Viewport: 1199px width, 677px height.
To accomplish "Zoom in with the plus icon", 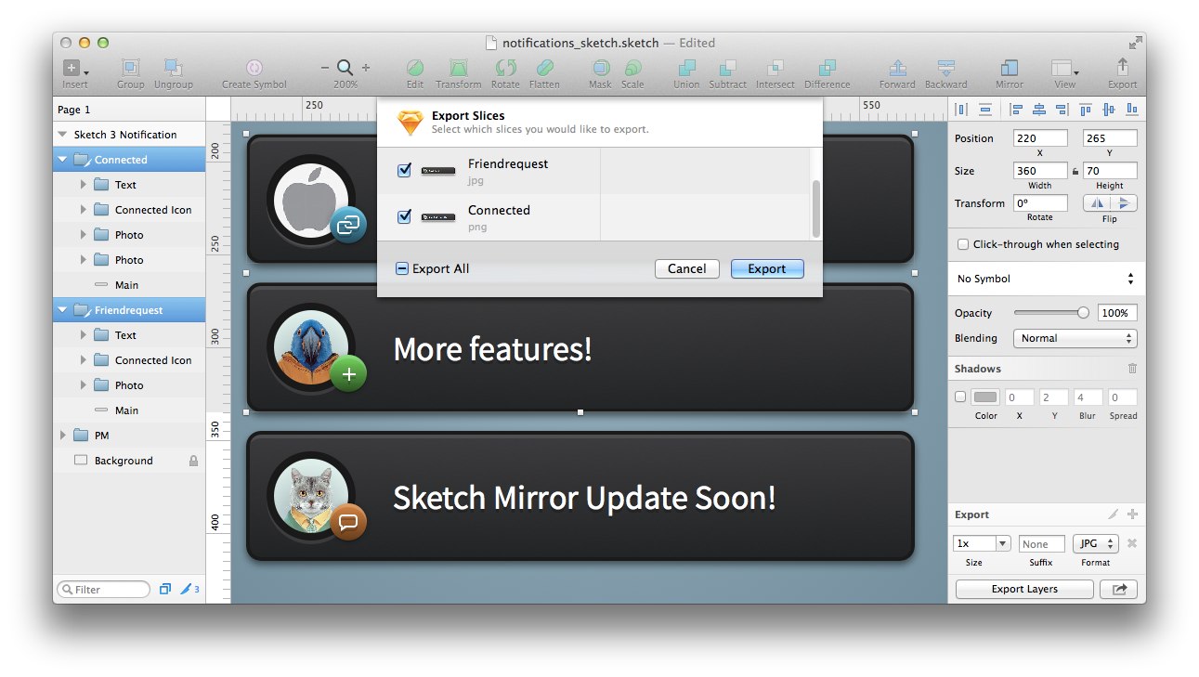I will [x=366, y=68].
